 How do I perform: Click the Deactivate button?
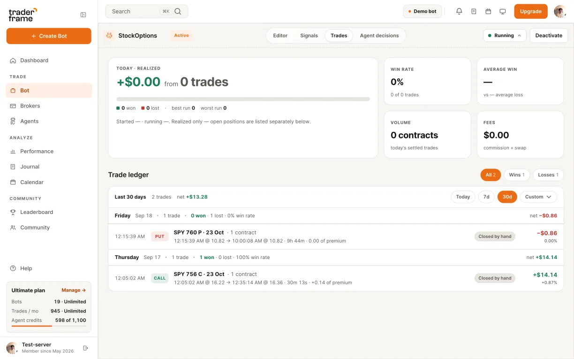tap(549, 36)
